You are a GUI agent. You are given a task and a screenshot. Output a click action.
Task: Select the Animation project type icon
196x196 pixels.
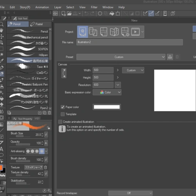pyautogui.click(x=135, y=32)
